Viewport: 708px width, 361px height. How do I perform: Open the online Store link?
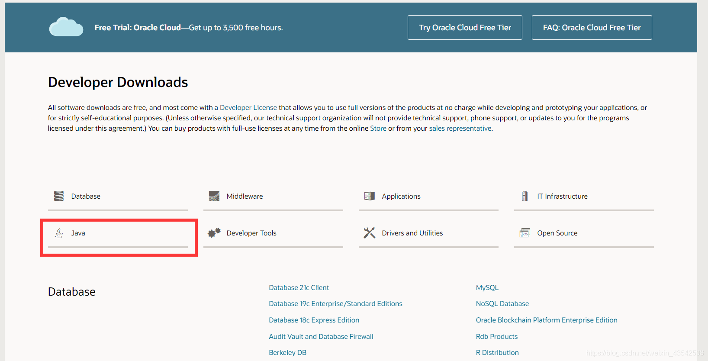tap(378, 128)
